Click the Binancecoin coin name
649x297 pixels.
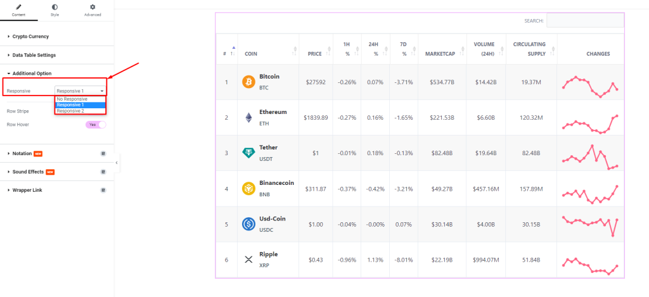[x=277, y=183]
